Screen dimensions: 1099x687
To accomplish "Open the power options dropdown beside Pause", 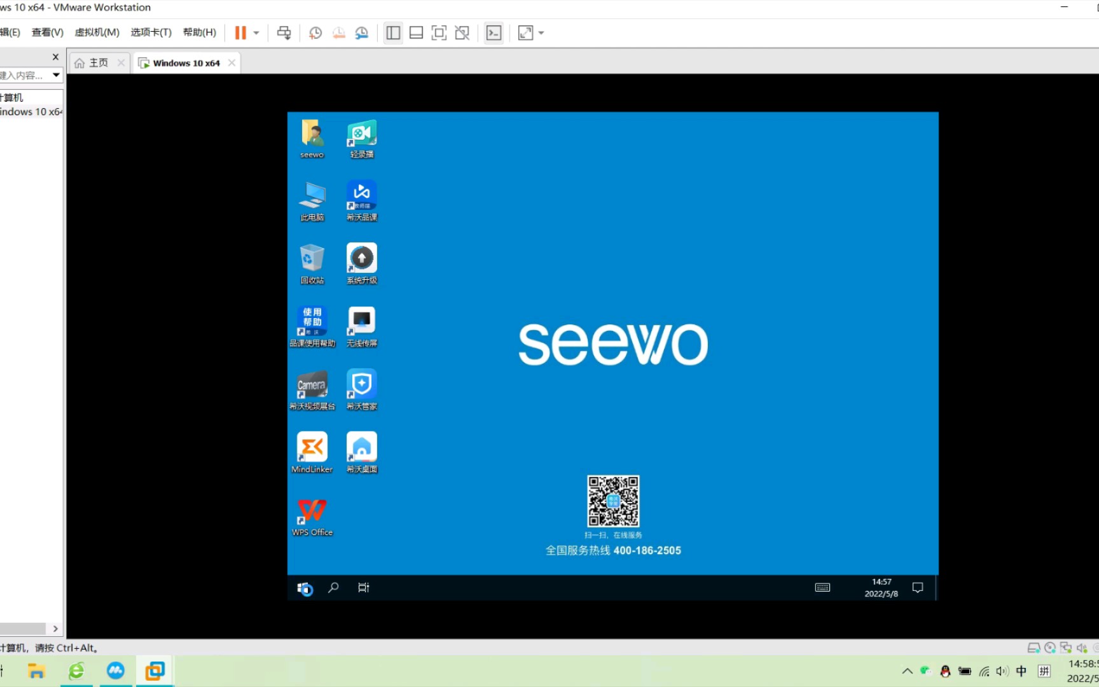I will click(256, 33).
